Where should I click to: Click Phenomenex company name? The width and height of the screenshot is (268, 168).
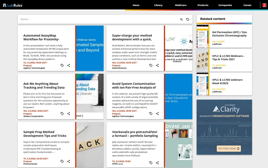30,164
